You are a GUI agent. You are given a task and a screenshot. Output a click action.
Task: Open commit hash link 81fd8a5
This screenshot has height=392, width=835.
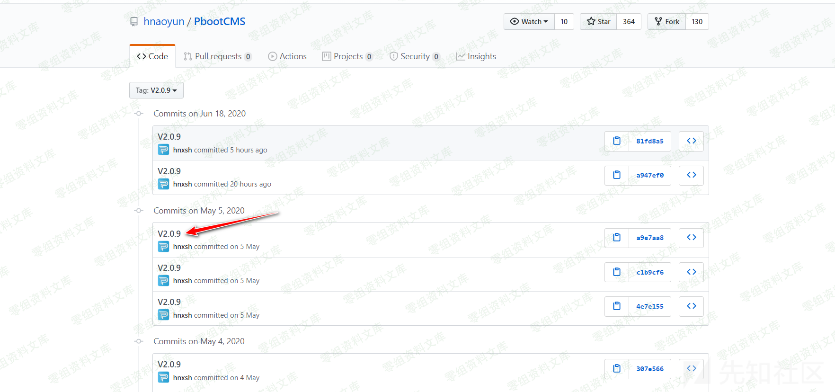click(x=649, y=141)
